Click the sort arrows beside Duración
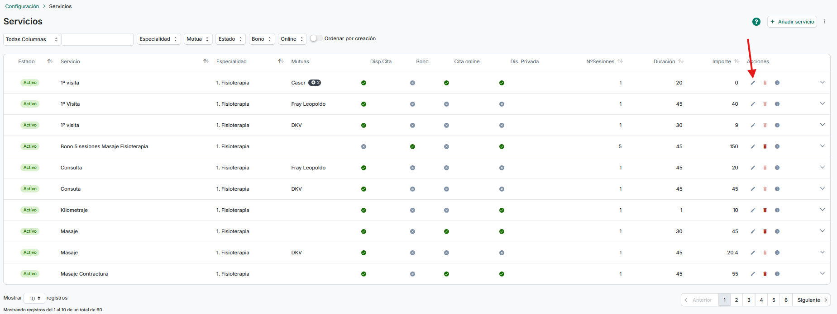Image resolution: width=837 pixels, height=314 pixels. (x=681, y=61)
